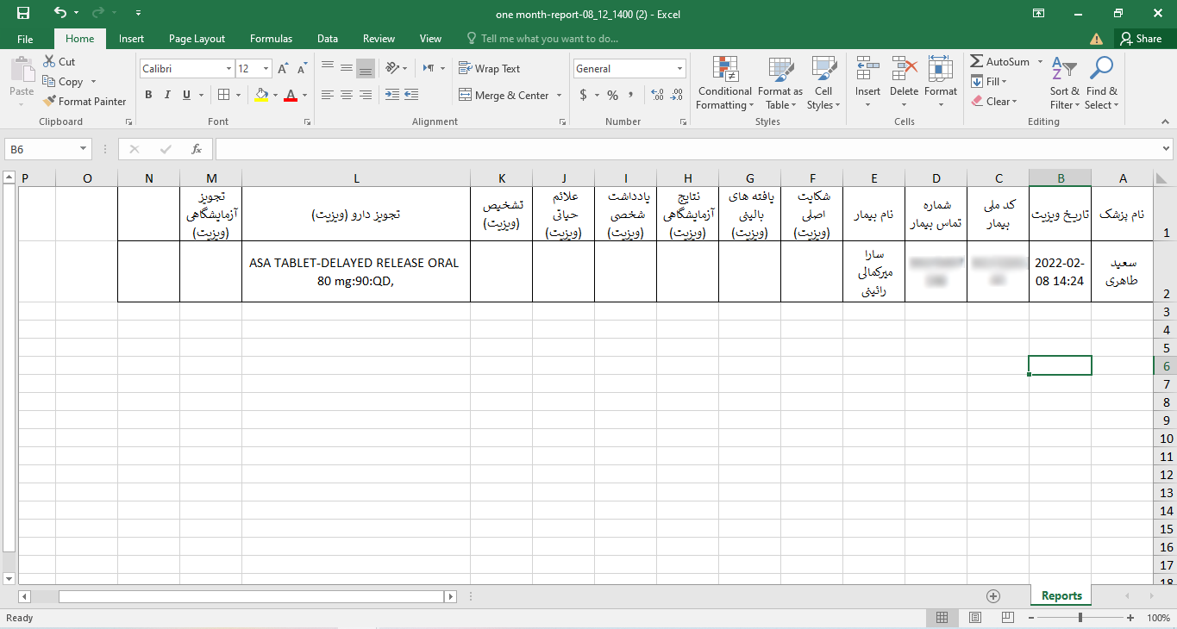1177x629 pixels.
Task: Open the Calibri font name dropdown
Action: click(229, 69)
